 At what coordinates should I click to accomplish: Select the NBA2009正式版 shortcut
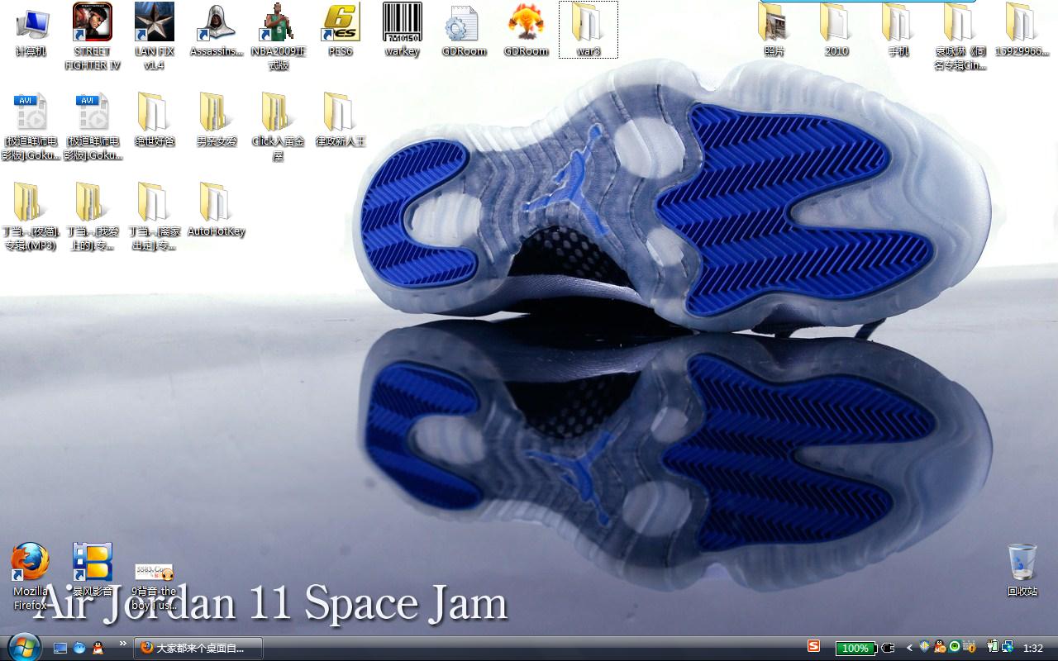pyautogui.click(x=278, y=36)
